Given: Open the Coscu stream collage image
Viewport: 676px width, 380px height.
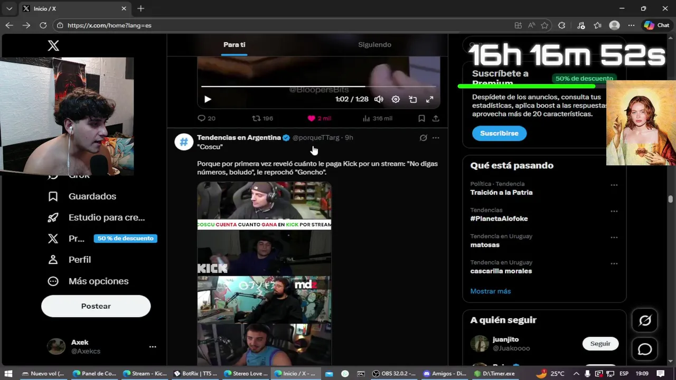Looking at the screenshot, I should 265,273.
